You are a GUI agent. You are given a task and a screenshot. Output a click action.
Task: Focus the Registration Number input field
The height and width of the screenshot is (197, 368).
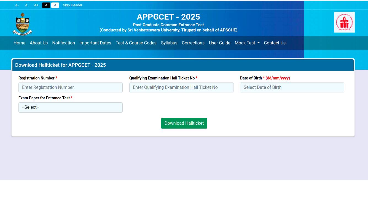pos(71,87)
